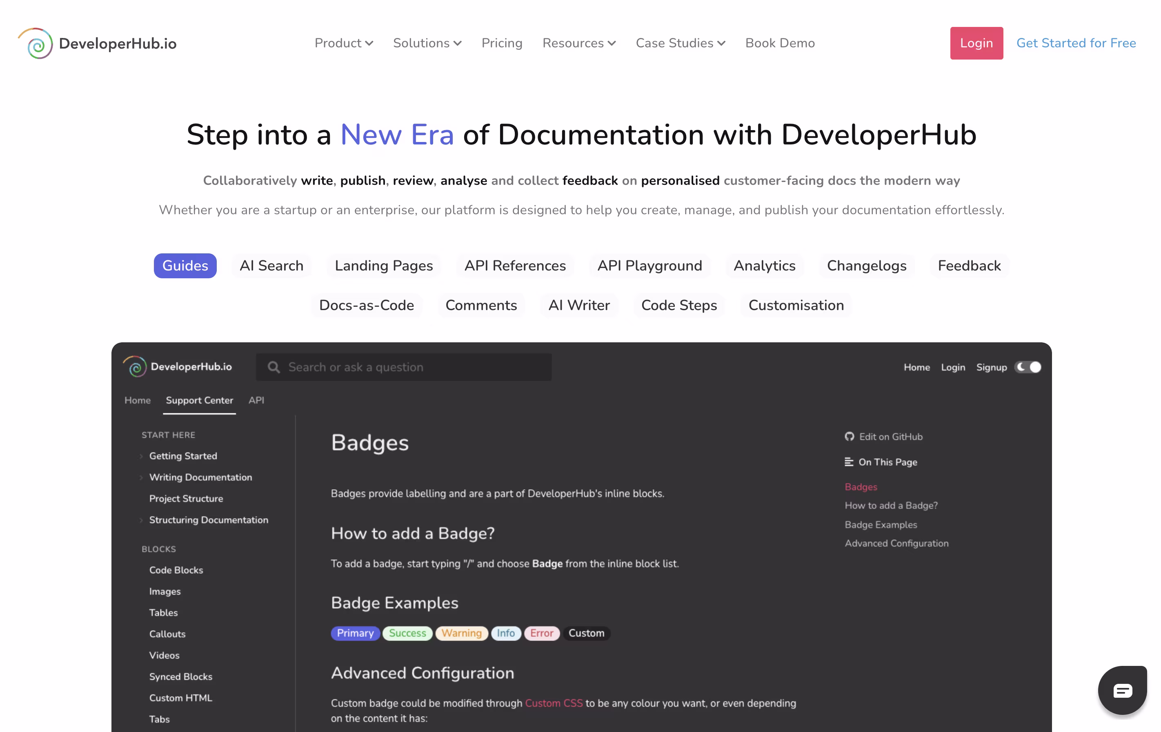The height and width of the screenshot is (732, 1161).
Task: Expand the Product dropdown menu
Action: click(x=344, y=43)
